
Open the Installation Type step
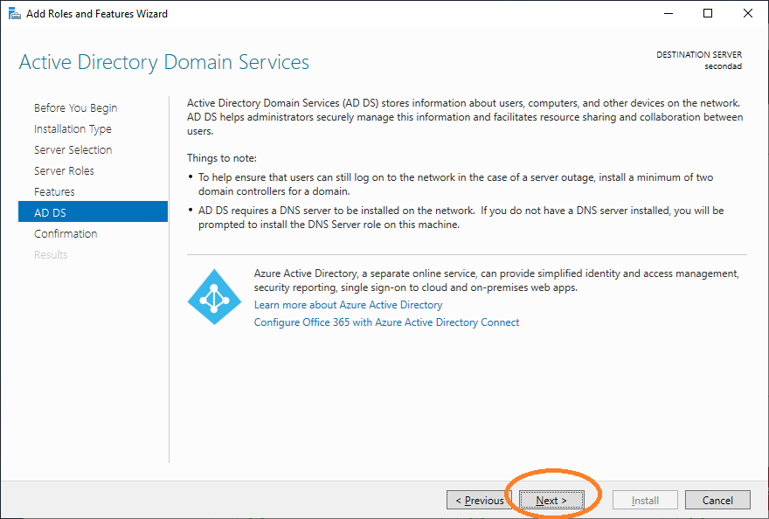(73, 129)
